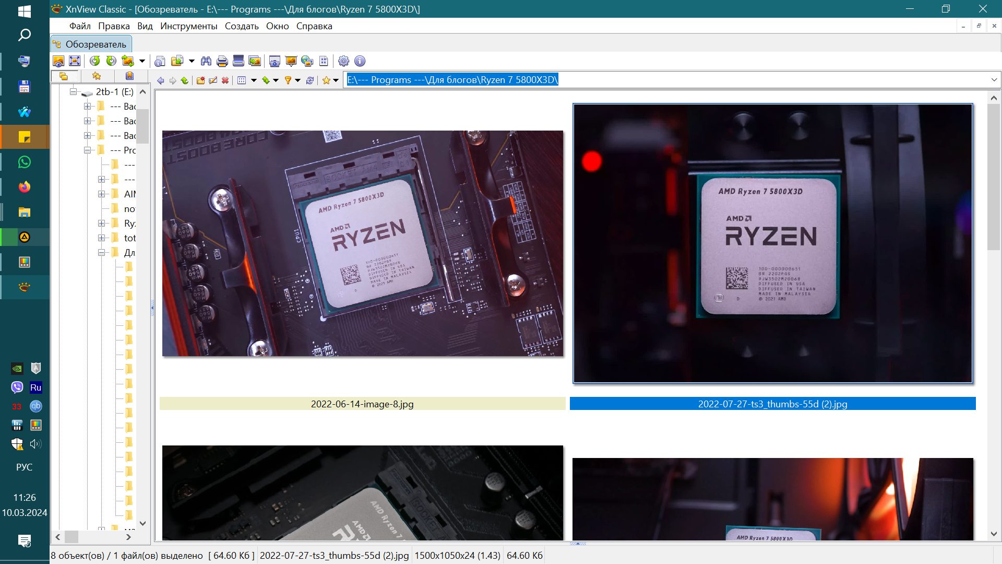Click the fullscreen view toolbar icon

(75, 61)
